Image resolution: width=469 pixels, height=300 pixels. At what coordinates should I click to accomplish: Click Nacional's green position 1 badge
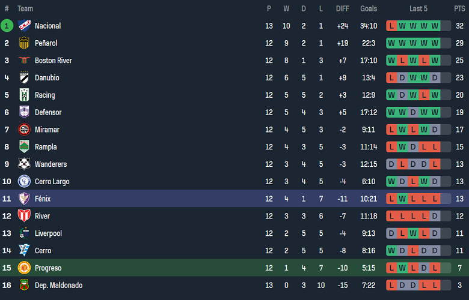click(x=7, y=26)
